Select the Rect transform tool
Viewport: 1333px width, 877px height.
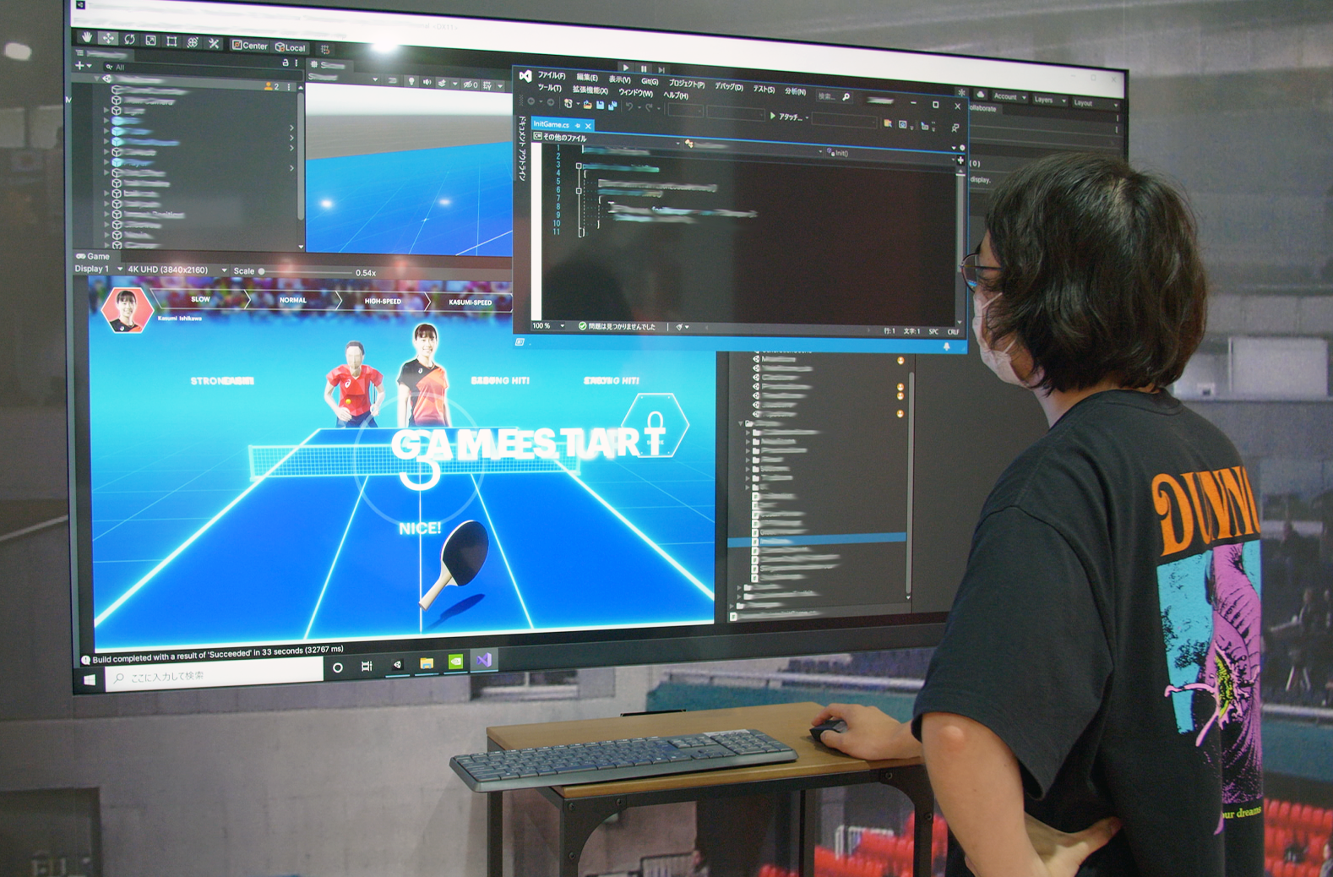[171, 41]
